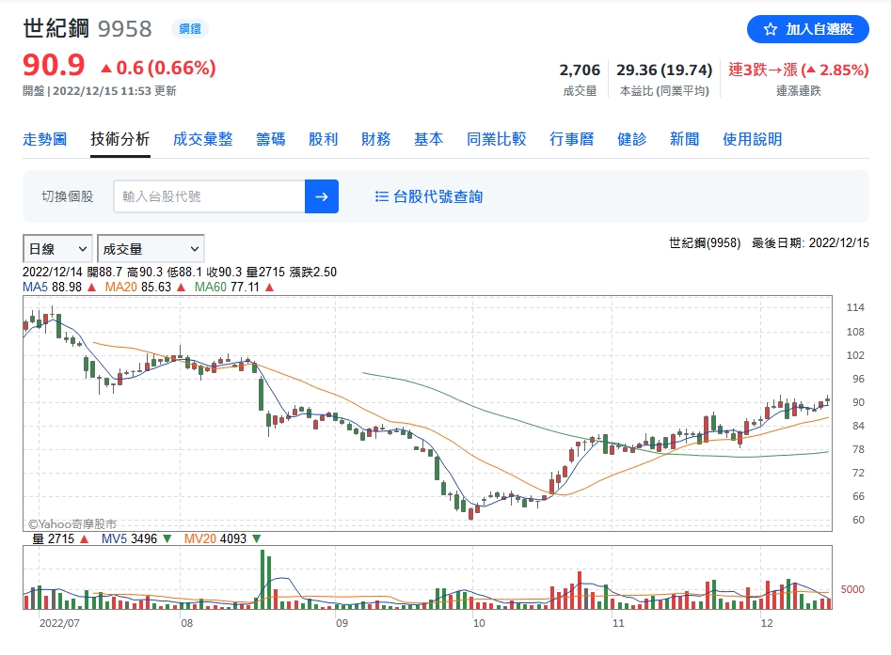Click the 2022/07 axis label
891x655 pixels.
pos(59,623)
